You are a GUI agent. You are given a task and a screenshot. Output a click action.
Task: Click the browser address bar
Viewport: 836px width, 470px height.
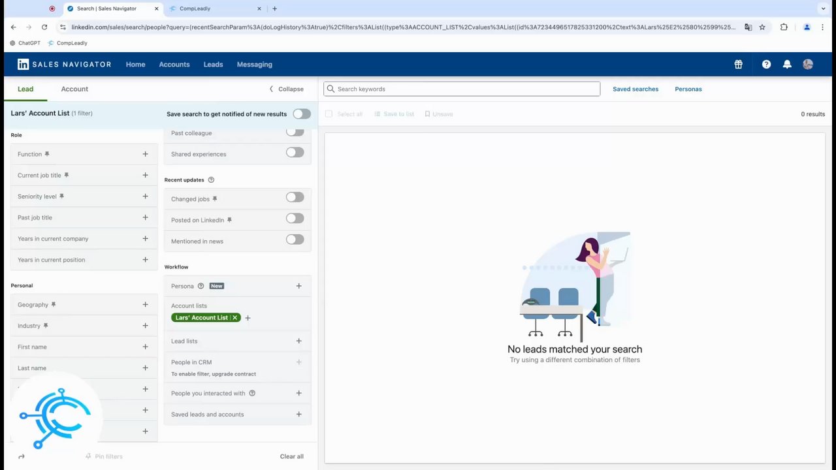(x=404, y=27)
